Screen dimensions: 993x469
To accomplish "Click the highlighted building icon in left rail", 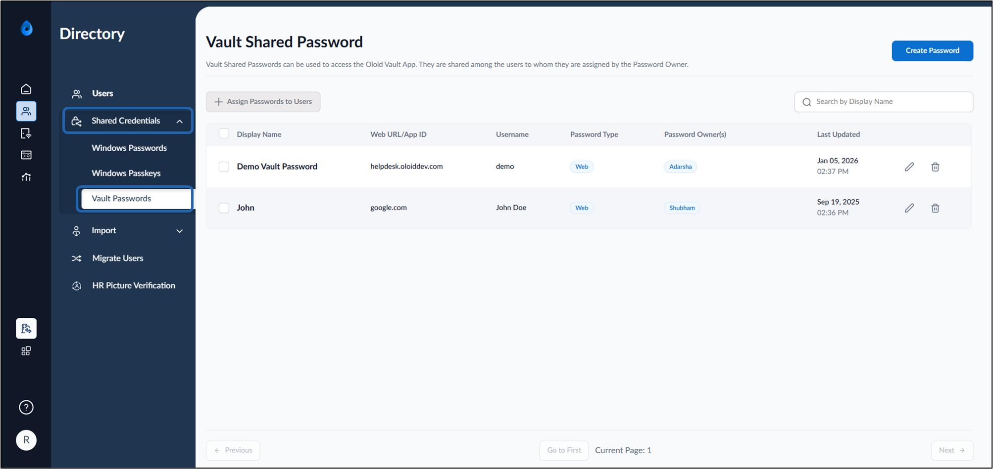I will click(x=26, y=329).
